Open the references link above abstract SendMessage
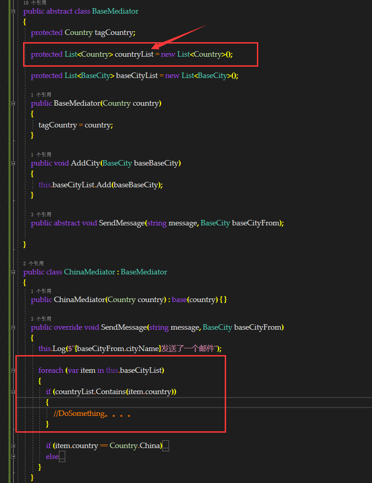372x483 pixels. pyautogui.click(x=41, y=215)
